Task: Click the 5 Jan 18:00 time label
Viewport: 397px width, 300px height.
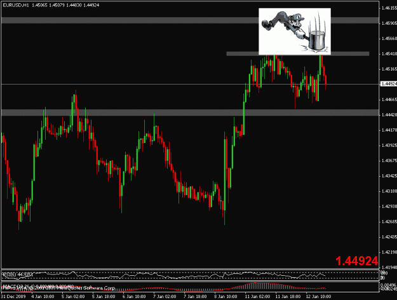Action: pos(104,296)
